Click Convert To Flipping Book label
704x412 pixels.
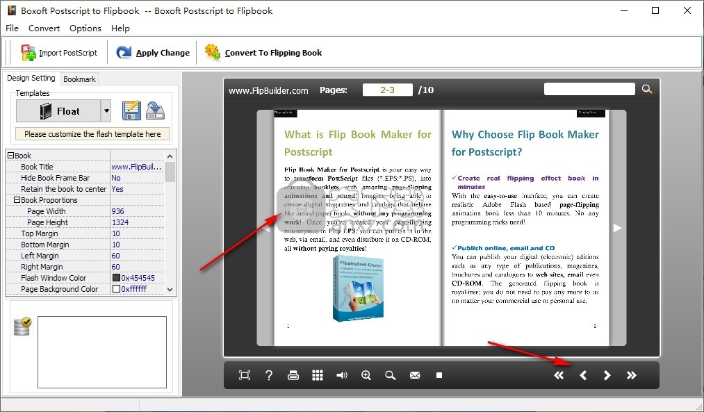pyautogui.click(x=273, y=53)
